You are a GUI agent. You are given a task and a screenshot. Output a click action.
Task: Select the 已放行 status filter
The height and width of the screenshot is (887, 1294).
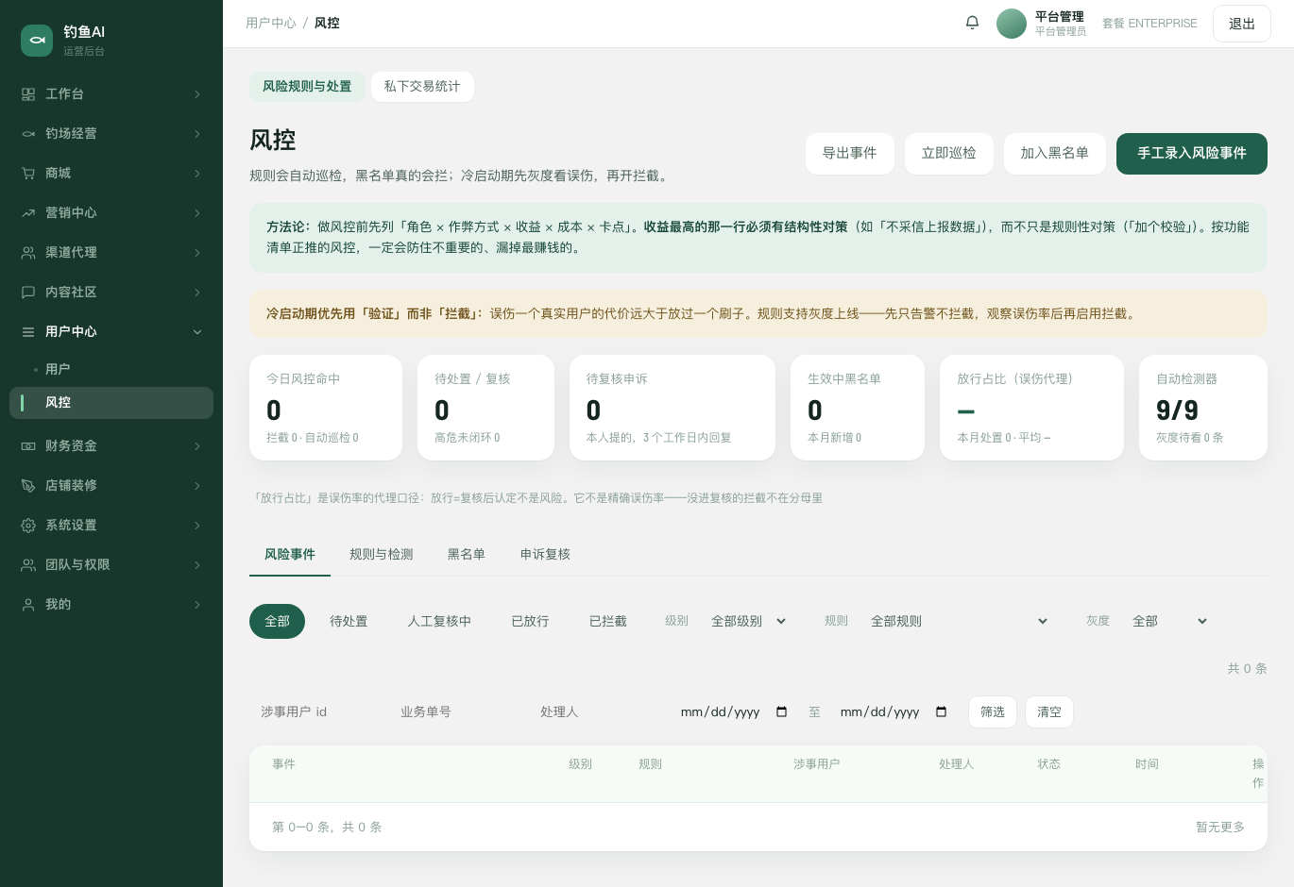click(530, 621)
